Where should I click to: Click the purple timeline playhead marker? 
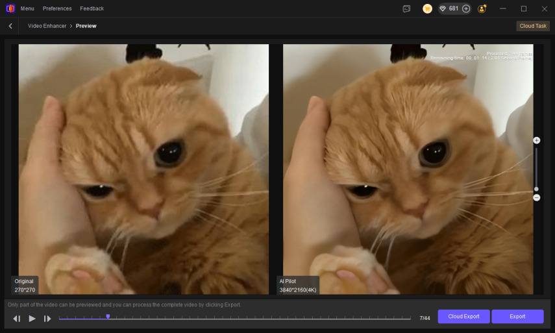pos(108,316)
